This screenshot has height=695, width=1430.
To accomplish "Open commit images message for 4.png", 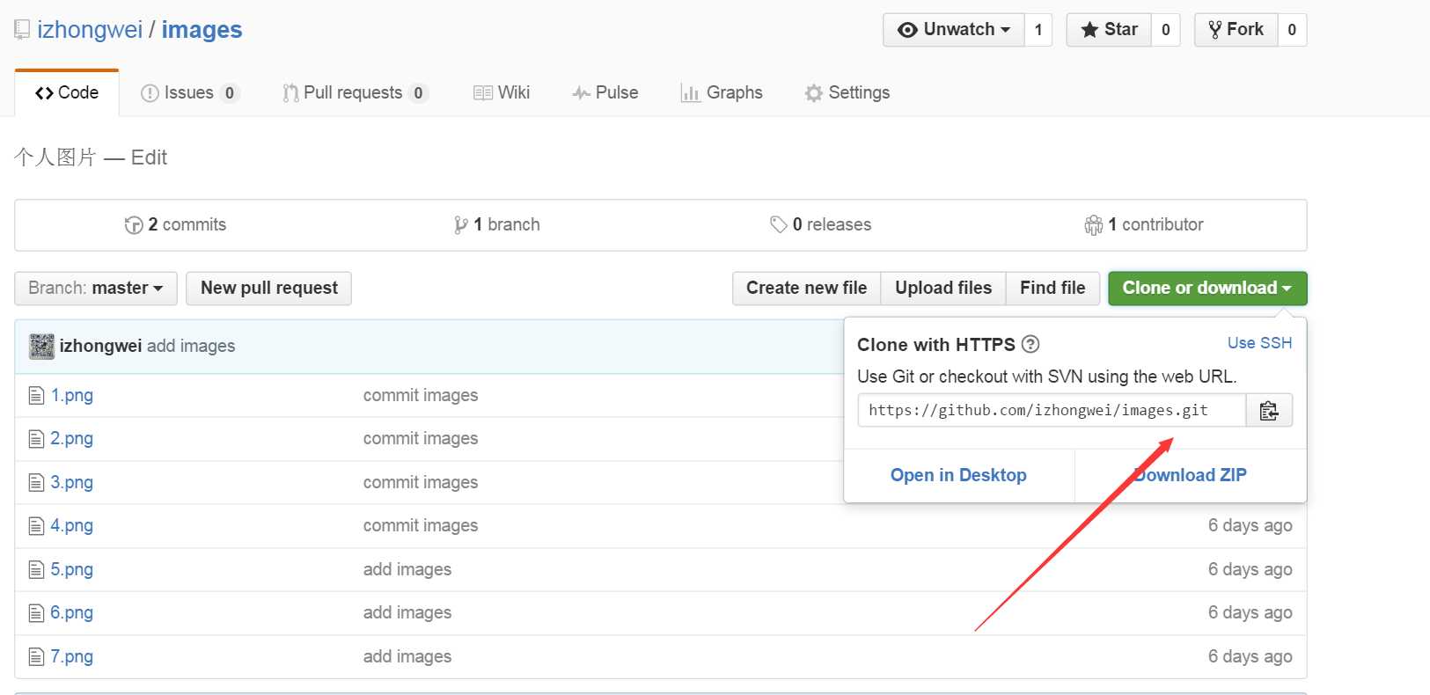I will click(421, 526).
